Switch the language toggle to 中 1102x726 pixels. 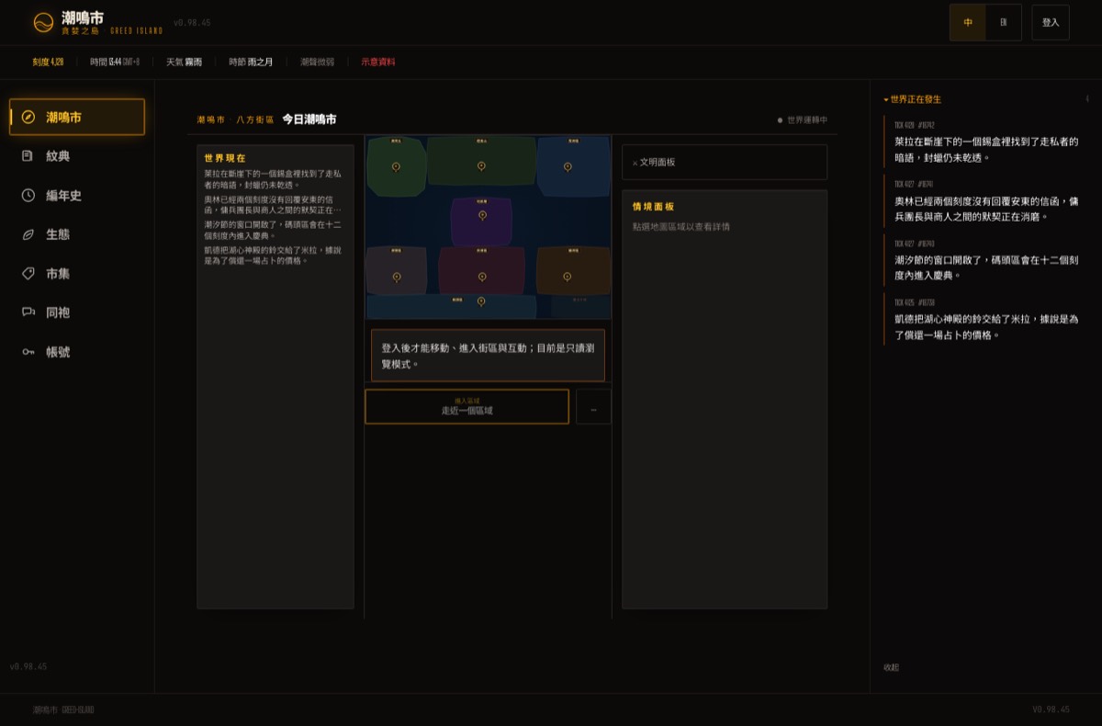(968, 22)
